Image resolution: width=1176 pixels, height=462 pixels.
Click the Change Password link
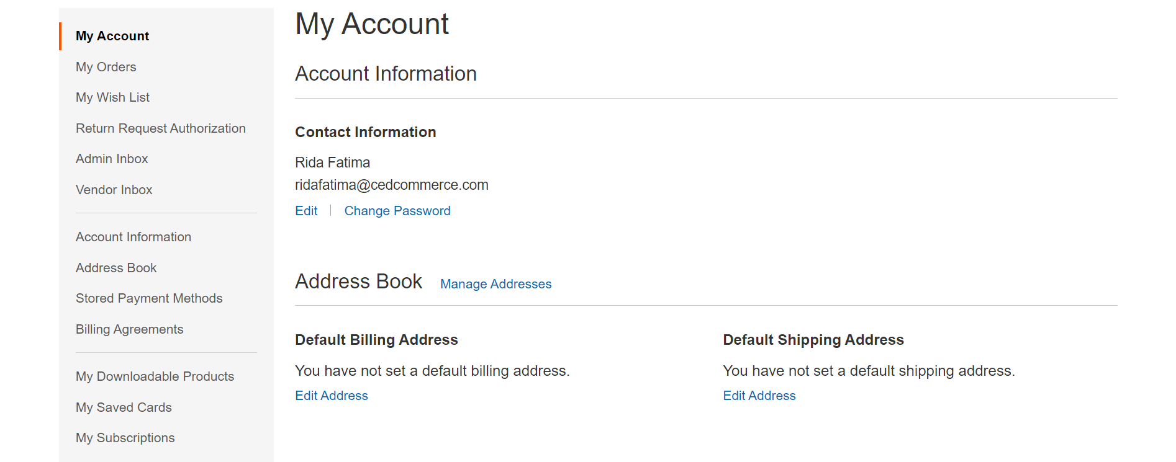point(397,211)
